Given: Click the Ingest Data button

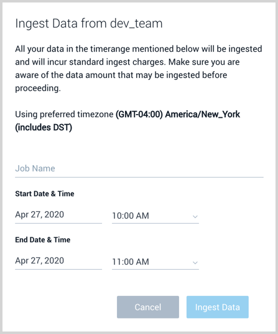Looking at the screenshot, I should 218,307.
